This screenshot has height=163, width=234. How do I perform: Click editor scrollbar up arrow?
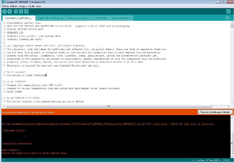click(232, 22)
